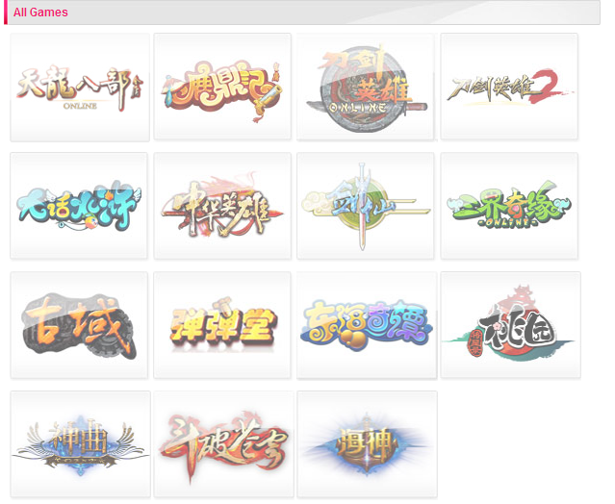Choose the red 斗破苍穹 game logo
The width and height of the screenshot is (615, 504).
click(x=223, y=444)
